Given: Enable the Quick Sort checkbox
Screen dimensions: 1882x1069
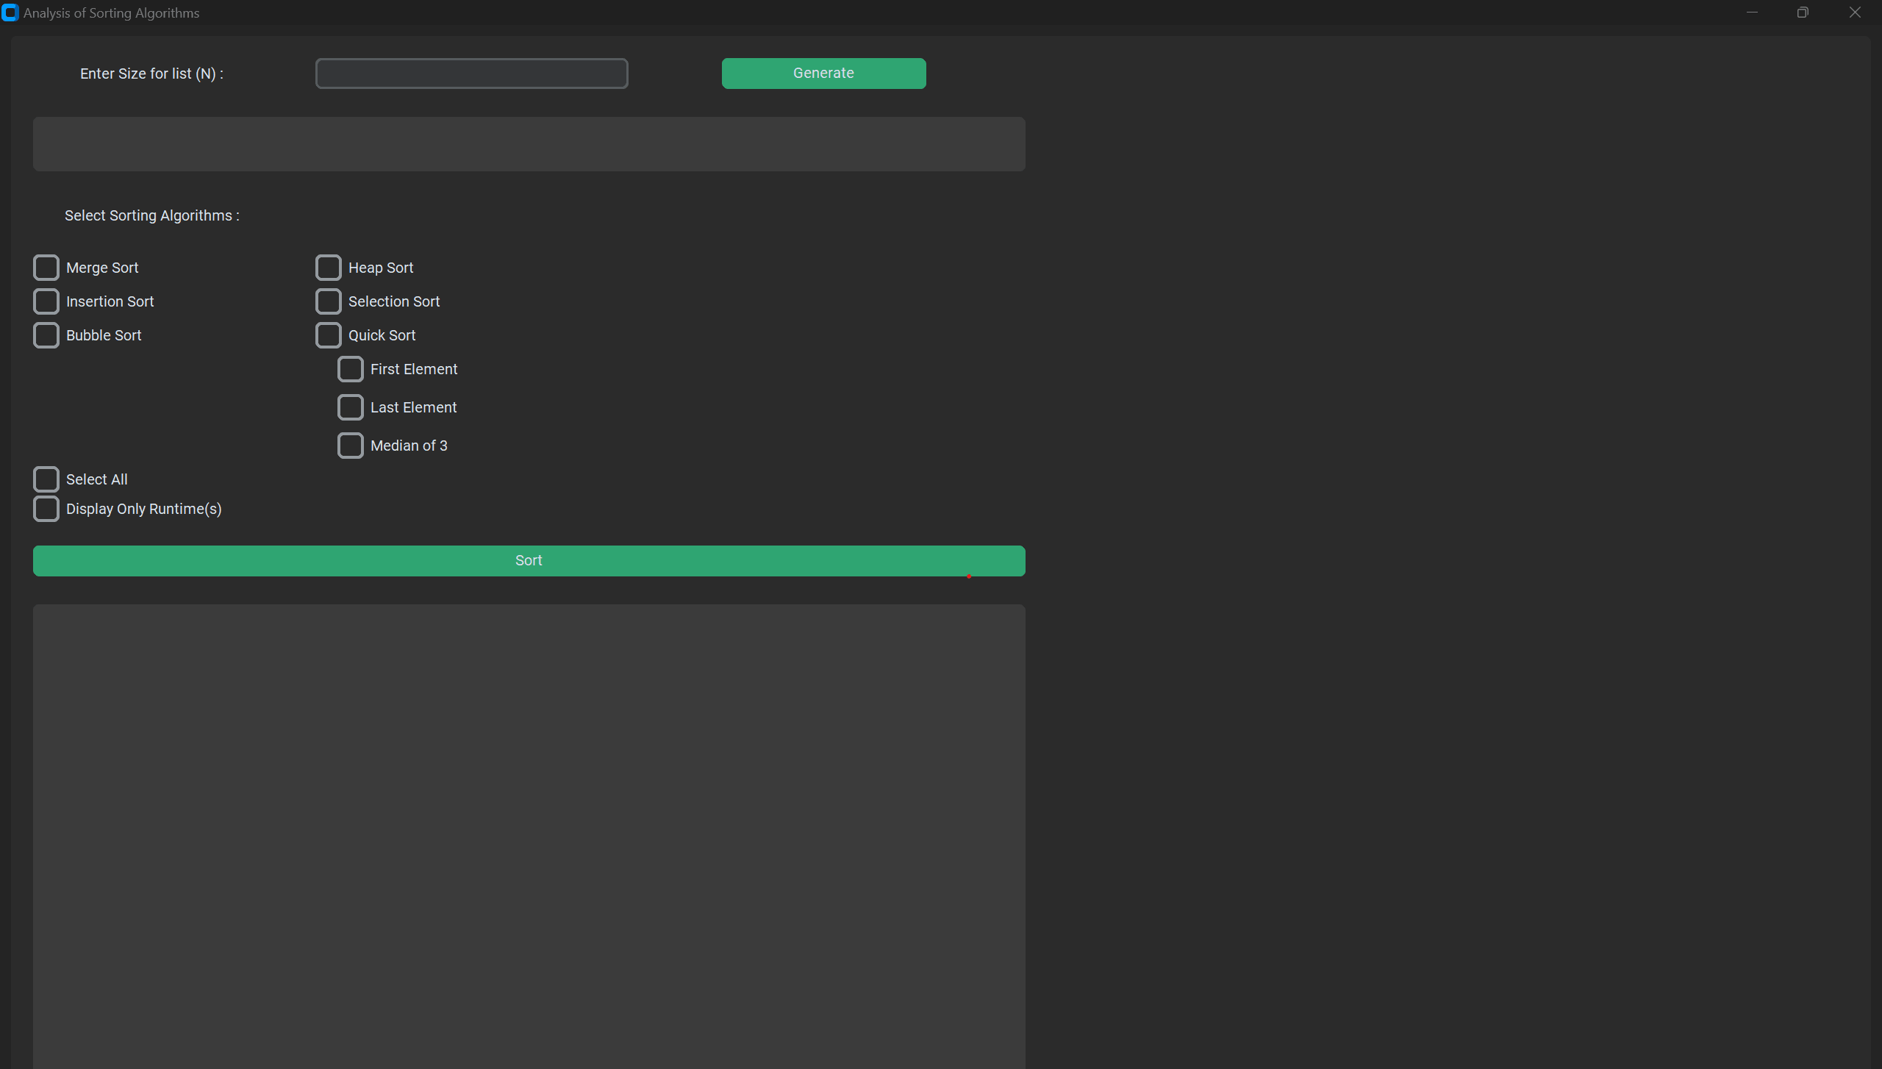Looking at the screenshot, I should (329, 335).
